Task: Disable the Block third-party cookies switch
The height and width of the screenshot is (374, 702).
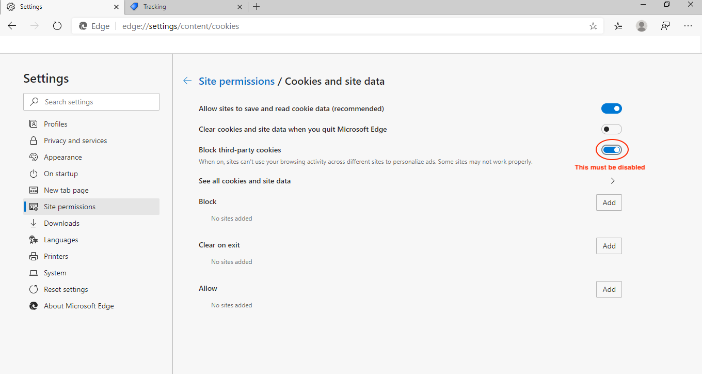Action: tap(612, 150)
